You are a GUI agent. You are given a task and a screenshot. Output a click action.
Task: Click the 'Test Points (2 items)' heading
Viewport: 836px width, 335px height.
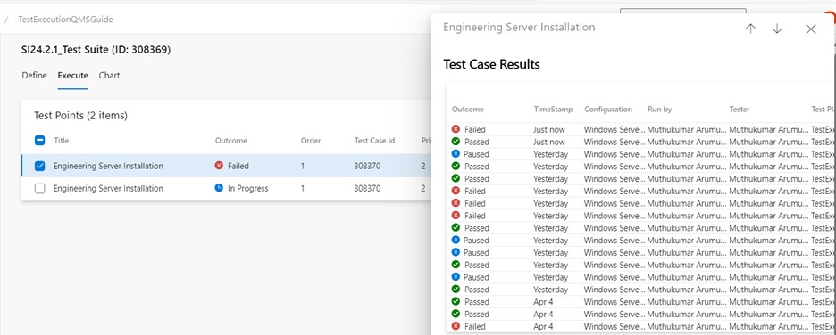(x=80, y=116)
